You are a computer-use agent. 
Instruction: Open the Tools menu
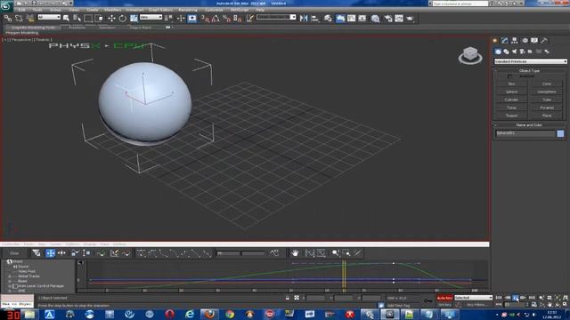[37, 10]
